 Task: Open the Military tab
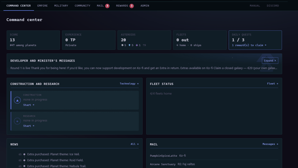click(61, 6)
